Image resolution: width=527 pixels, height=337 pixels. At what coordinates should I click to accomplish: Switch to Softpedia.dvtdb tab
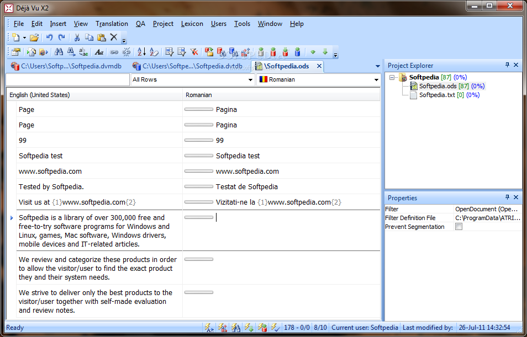(x=187, y=66)
